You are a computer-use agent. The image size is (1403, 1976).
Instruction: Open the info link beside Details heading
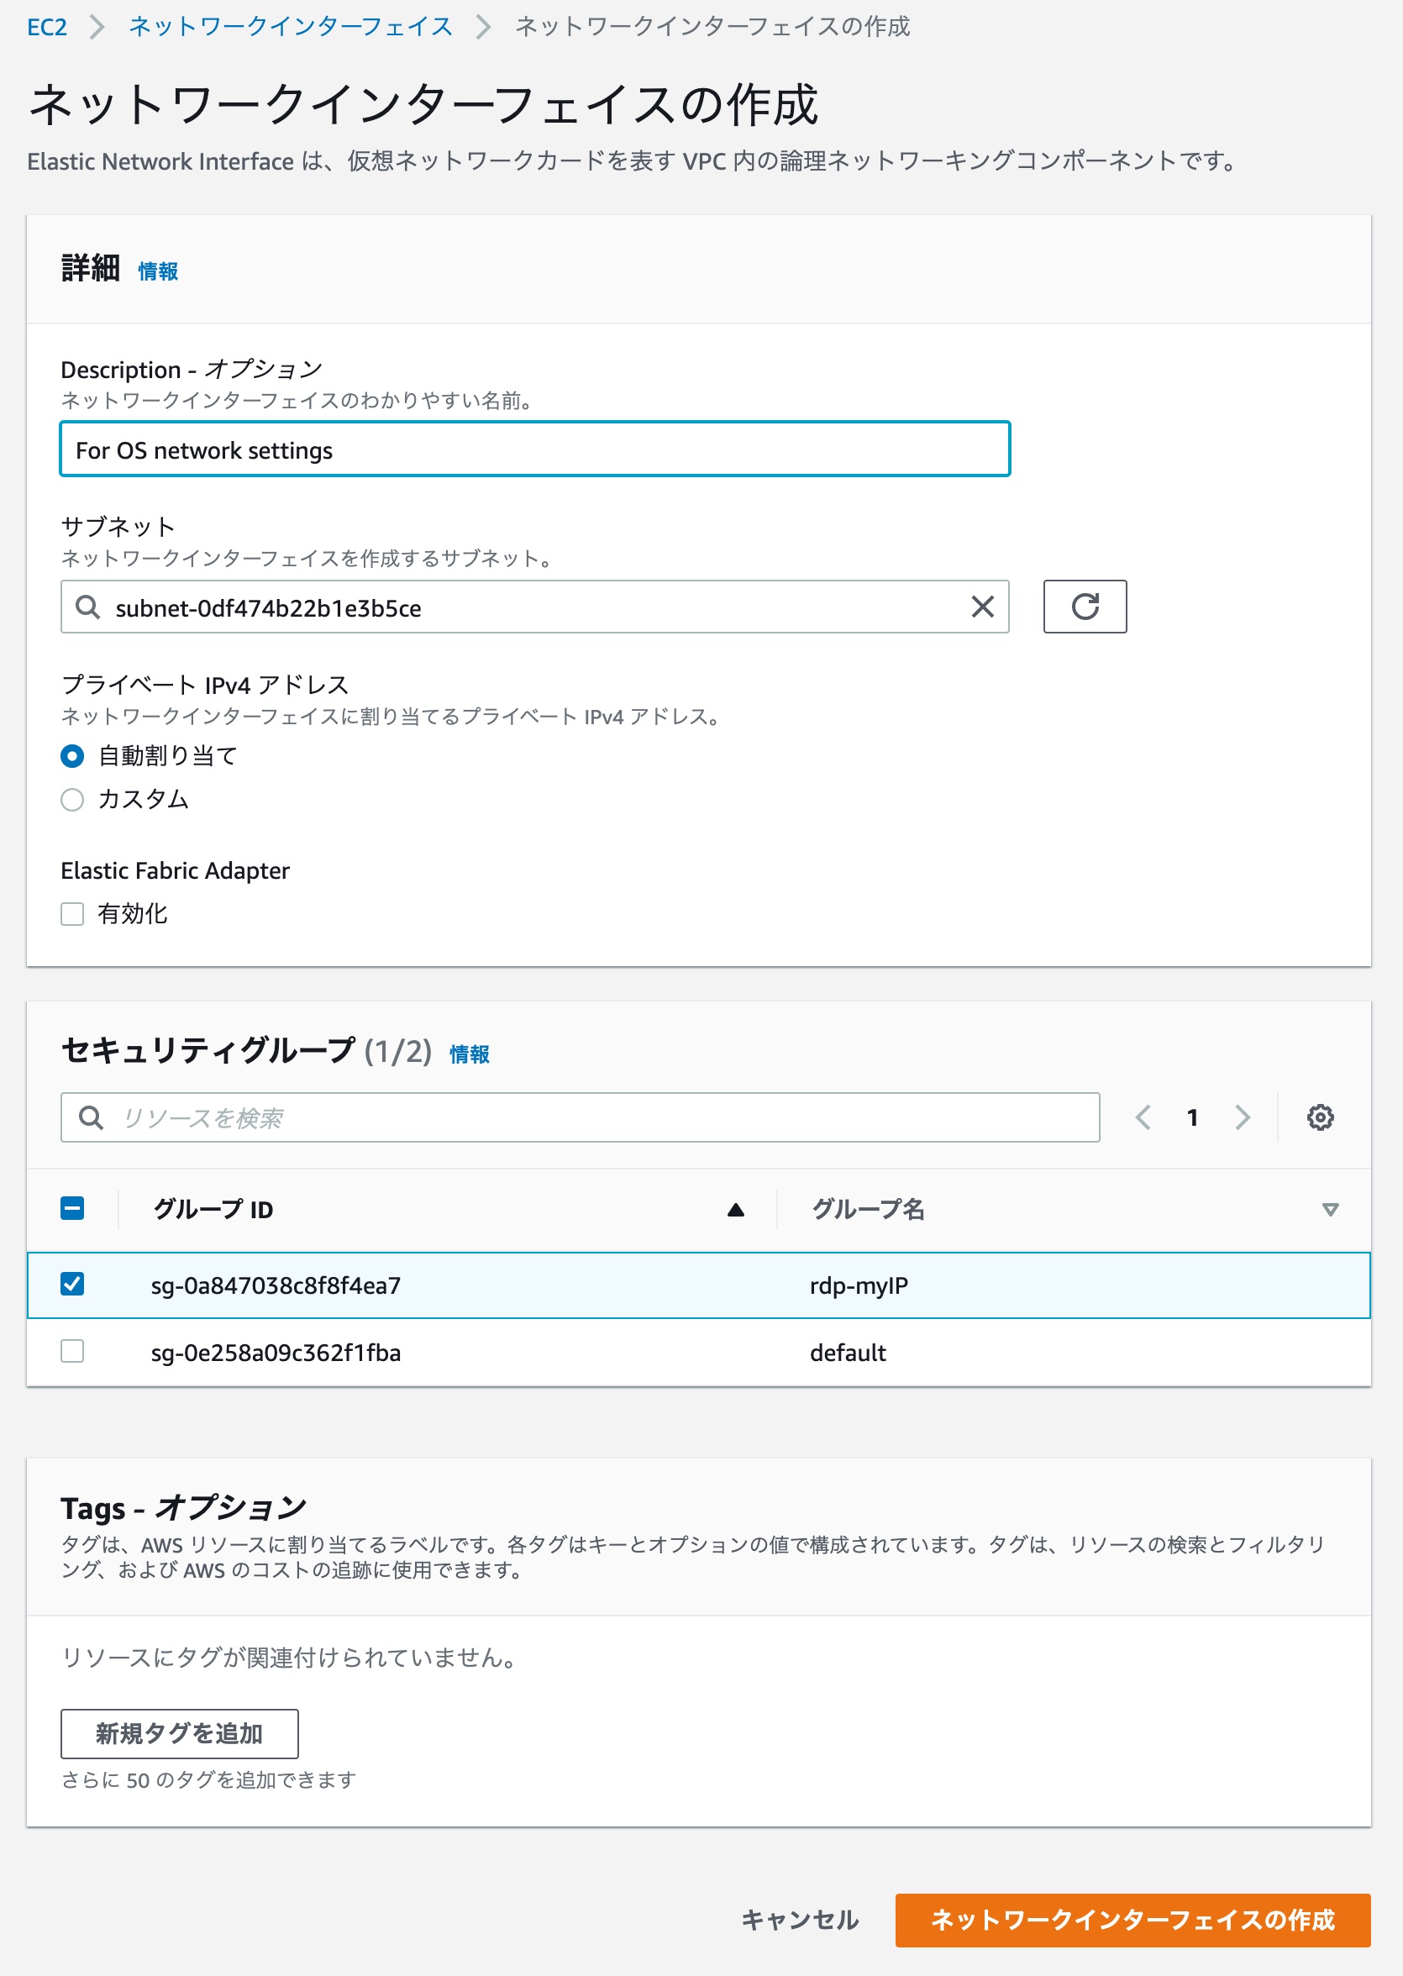tap(158, 271)
